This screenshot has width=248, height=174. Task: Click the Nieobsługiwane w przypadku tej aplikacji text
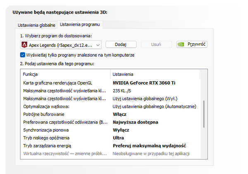(x=151, y=154)
